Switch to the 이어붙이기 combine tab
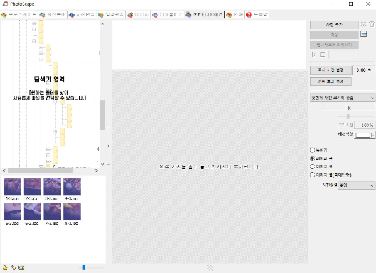 point(167,14)
